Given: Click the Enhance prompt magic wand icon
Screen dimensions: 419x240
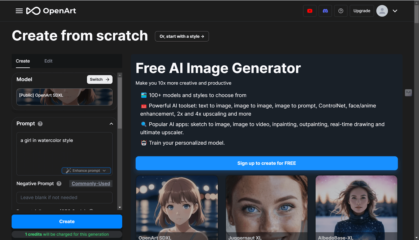Looking at the screenshot, I should (x=68, y=170).
